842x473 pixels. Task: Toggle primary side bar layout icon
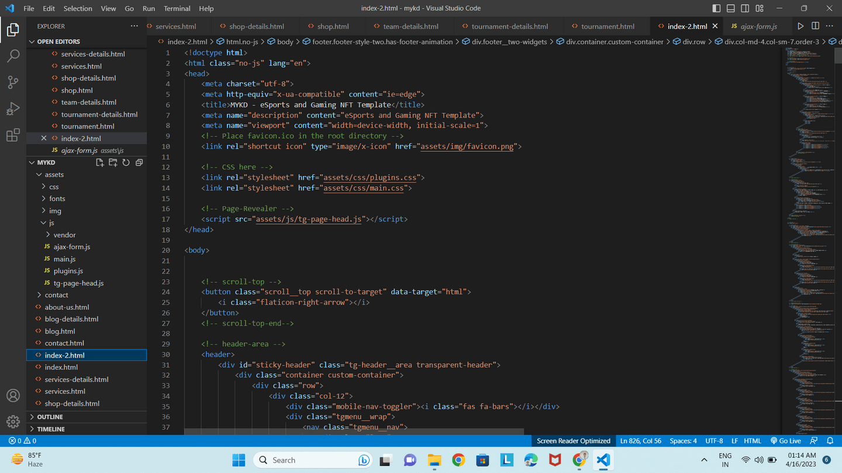pyautogui.click(x=717, y=8)
